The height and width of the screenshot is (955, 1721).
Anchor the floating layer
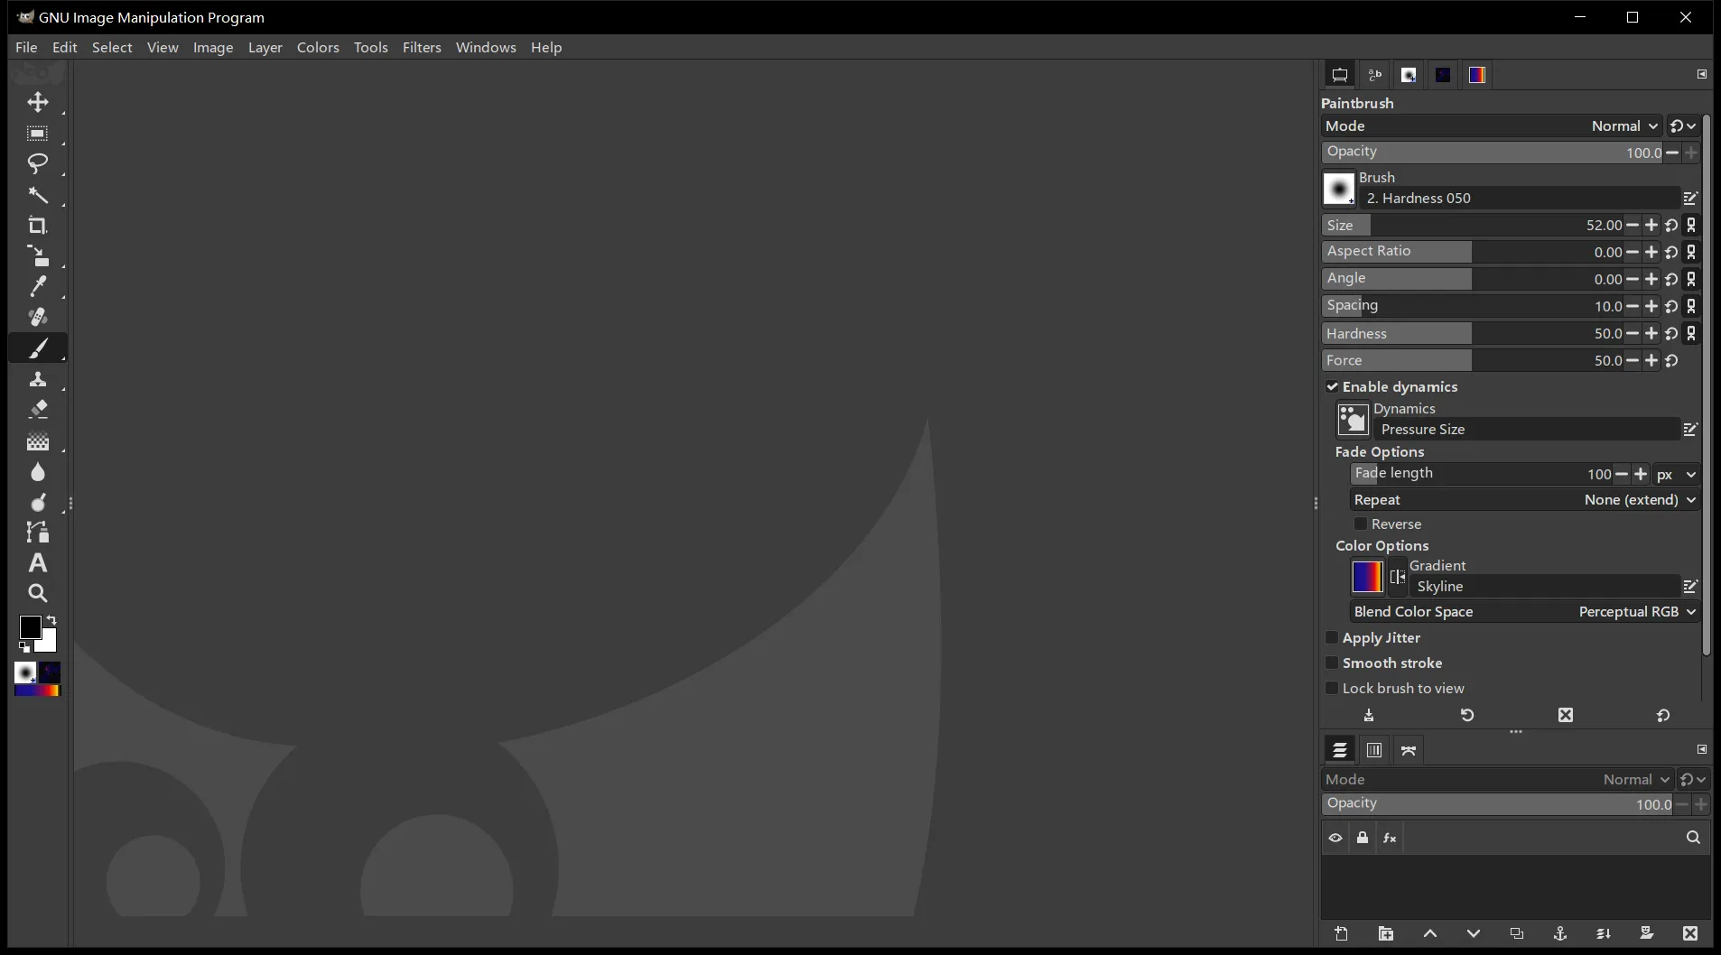[1559, 933]
